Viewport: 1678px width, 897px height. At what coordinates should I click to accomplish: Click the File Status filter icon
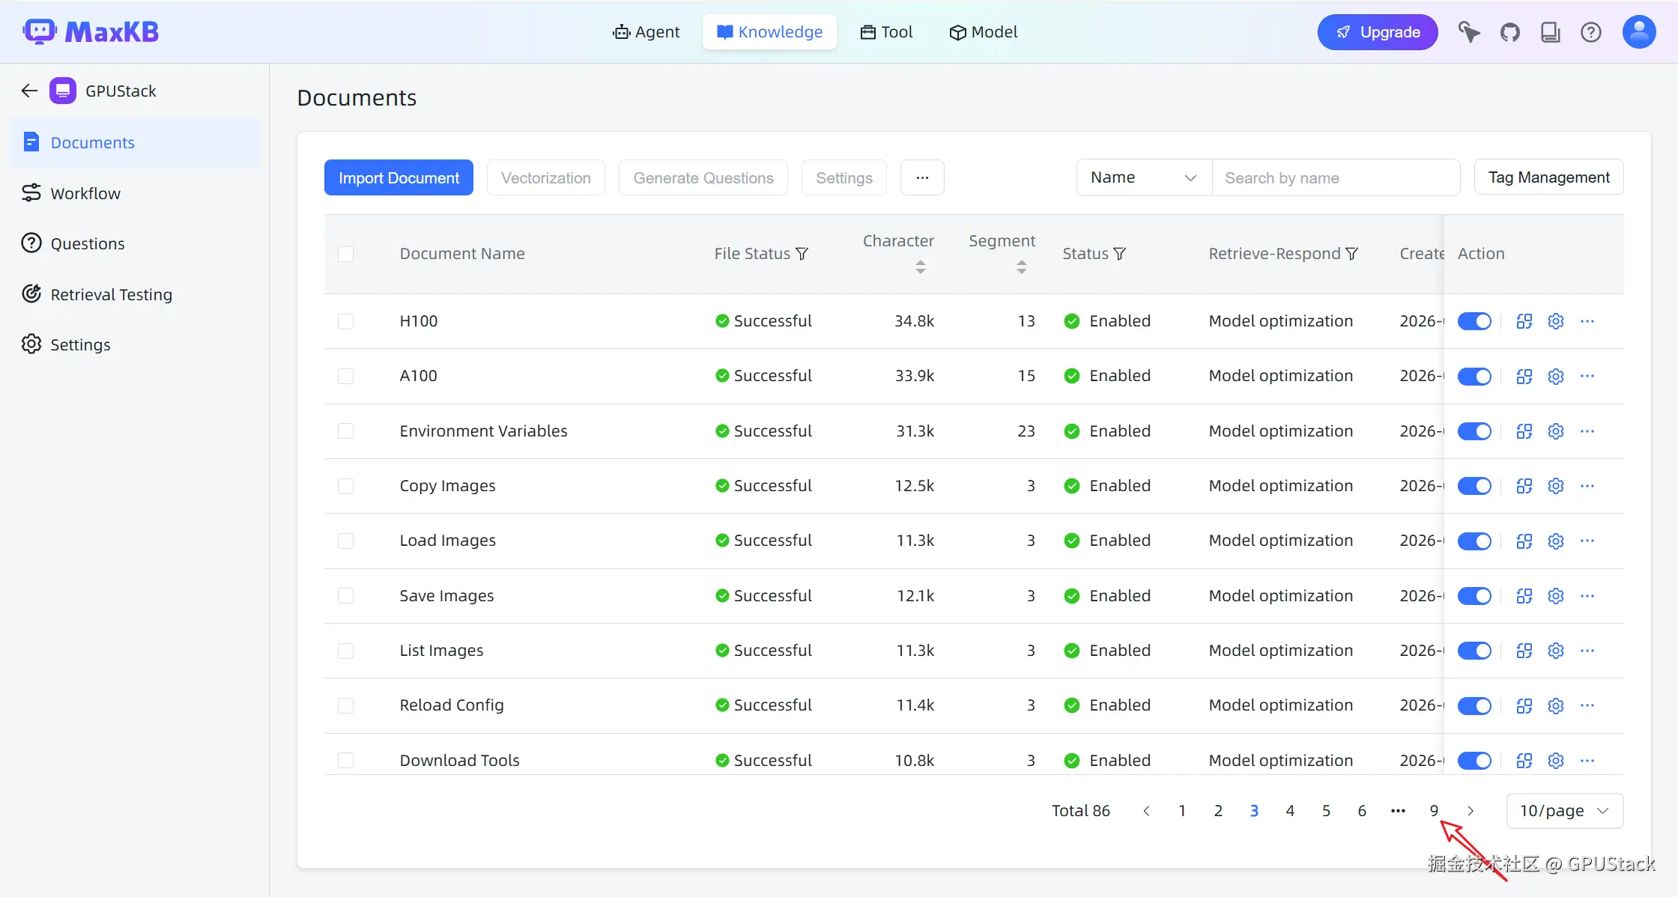pos(802,254)
